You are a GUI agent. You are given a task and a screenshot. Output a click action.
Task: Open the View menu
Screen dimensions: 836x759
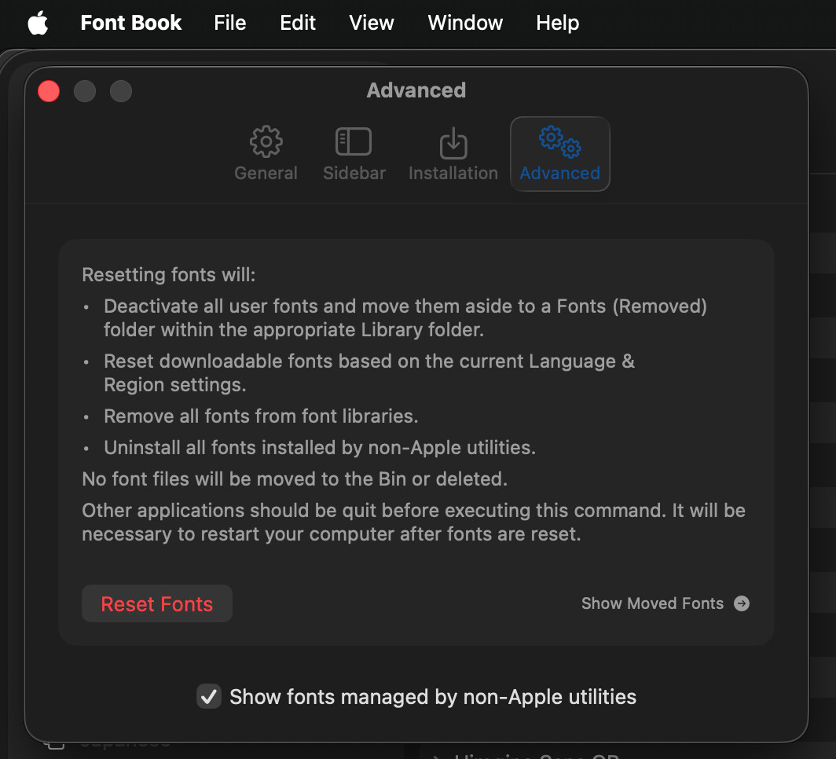point(372,23)
